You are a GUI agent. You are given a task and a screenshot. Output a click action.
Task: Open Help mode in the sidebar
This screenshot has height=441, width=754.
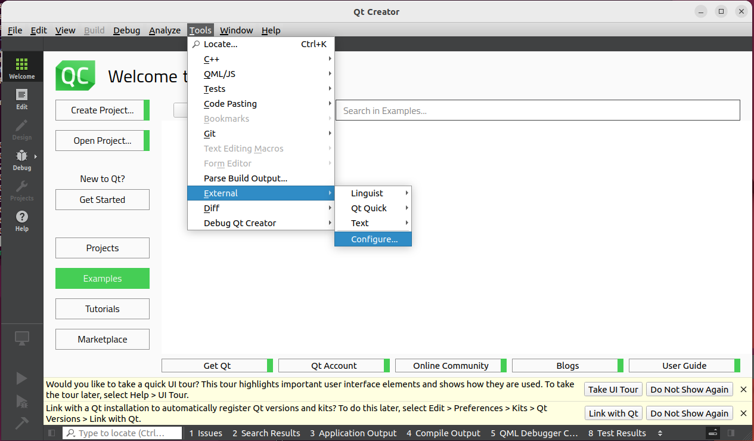[21, 220]
